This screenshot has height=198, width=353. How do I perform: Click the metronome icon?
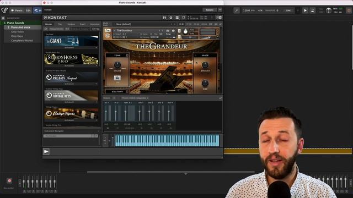tap(313, 10)
